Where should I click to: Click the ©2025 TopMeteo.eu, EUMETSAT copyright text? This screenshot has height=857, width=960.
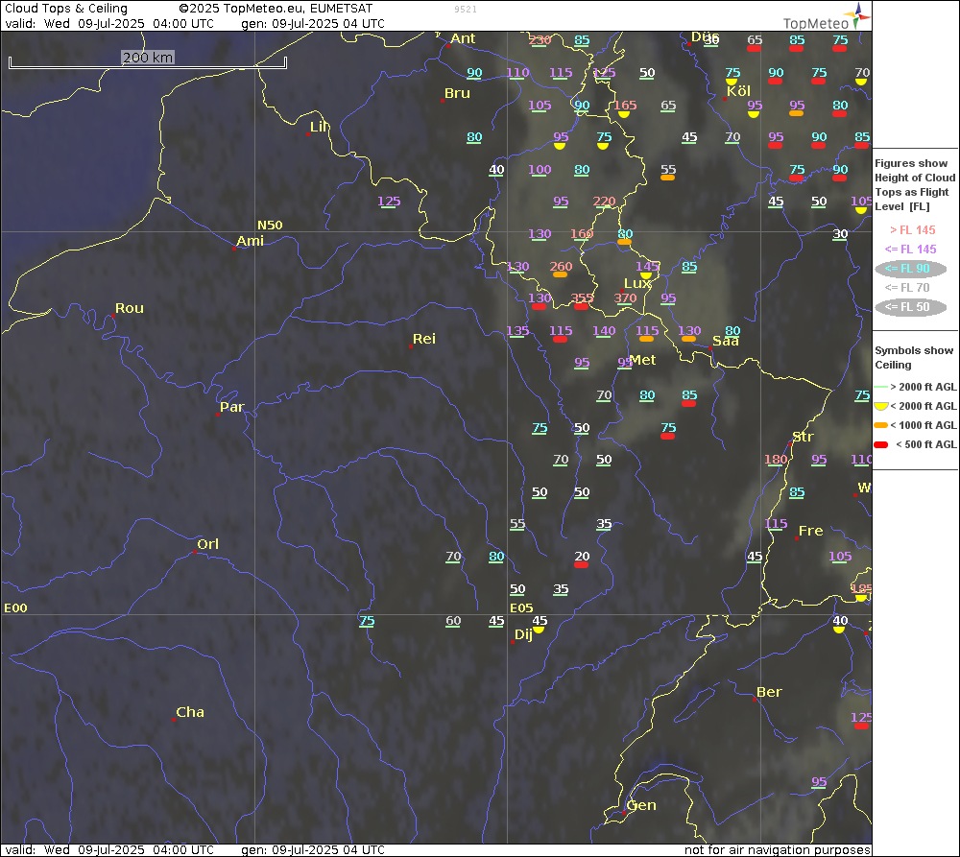[x=276, y=9]
